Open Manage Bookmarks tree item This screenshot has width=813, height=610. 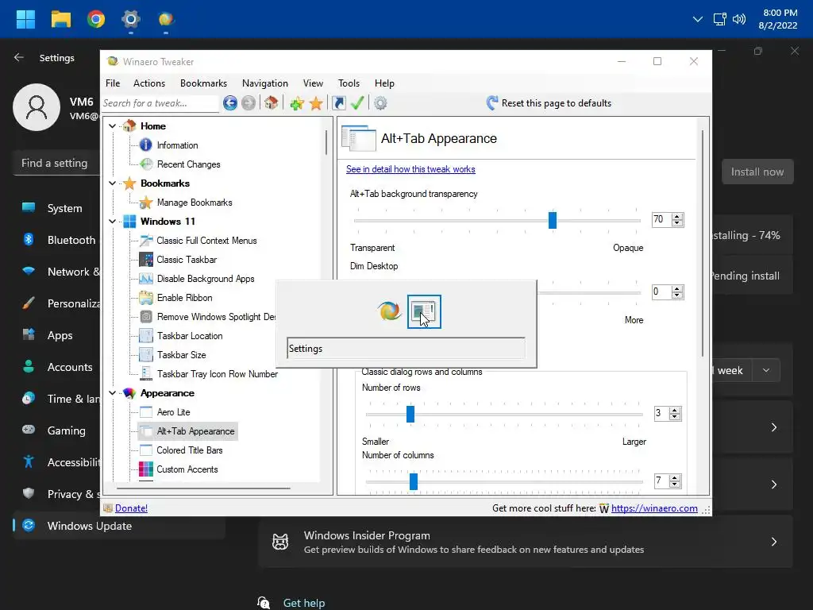click(195, 203)
